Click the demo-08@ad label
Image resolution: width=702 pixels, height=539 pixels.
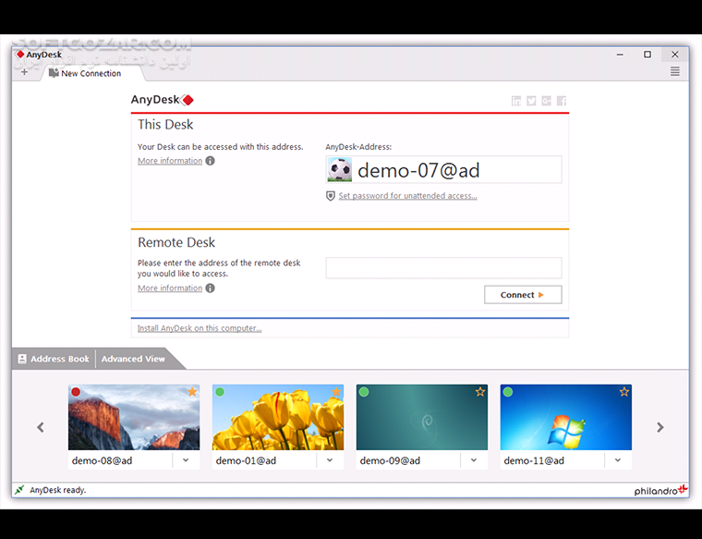103,460
